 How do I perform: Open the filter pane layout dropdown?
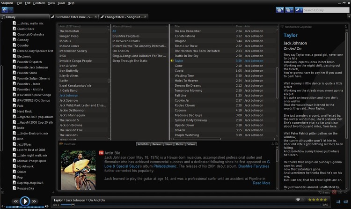click(289, 10)
